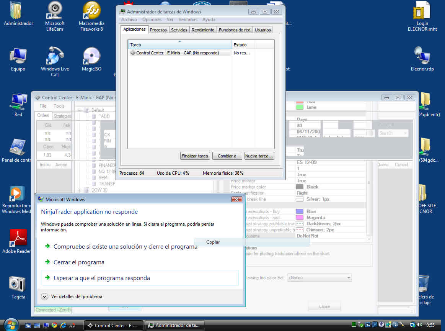Launch Internet Explorer from quick launch
The width and height of the screenshot is (445, 331).
[x=63, y=325]
